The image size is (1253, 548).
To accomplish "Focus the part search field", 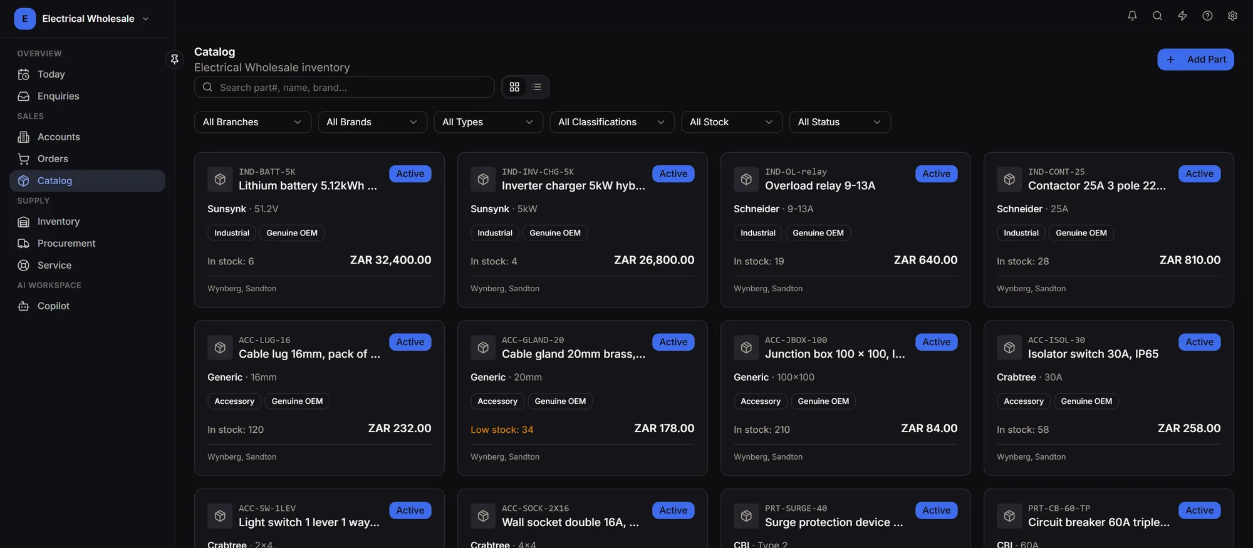I will 344,87.
